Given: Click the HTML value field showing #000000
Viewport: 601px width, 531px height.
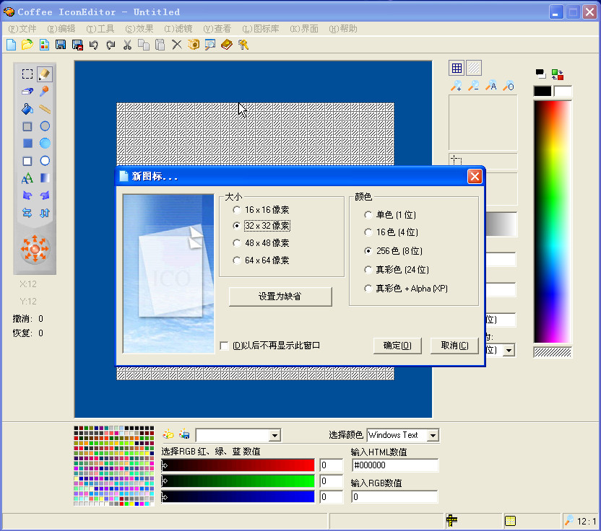Looking at the screenshot, I should [394, 465].
